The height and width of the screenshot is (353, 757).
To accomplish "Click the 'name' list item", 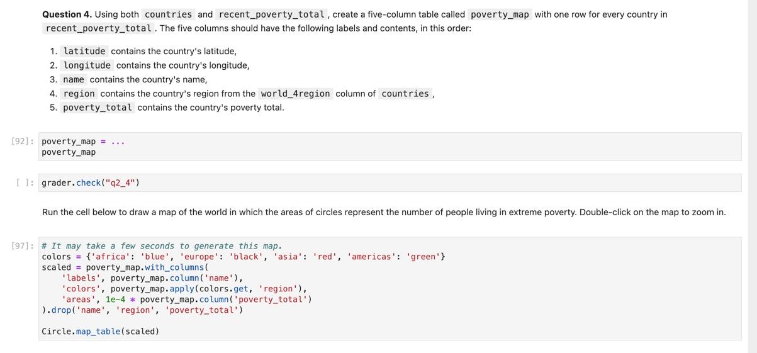I will (135, 80).
